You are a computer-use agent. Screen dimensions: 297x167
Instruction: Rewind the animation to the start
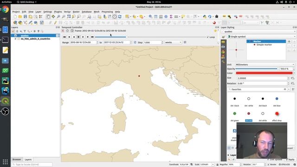click(65, 37)
